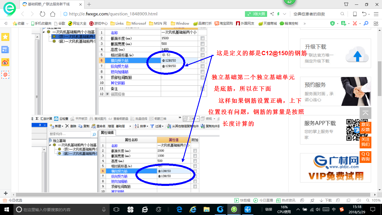Click the 空鼻症患者的自救 search box

coord(315,14)
